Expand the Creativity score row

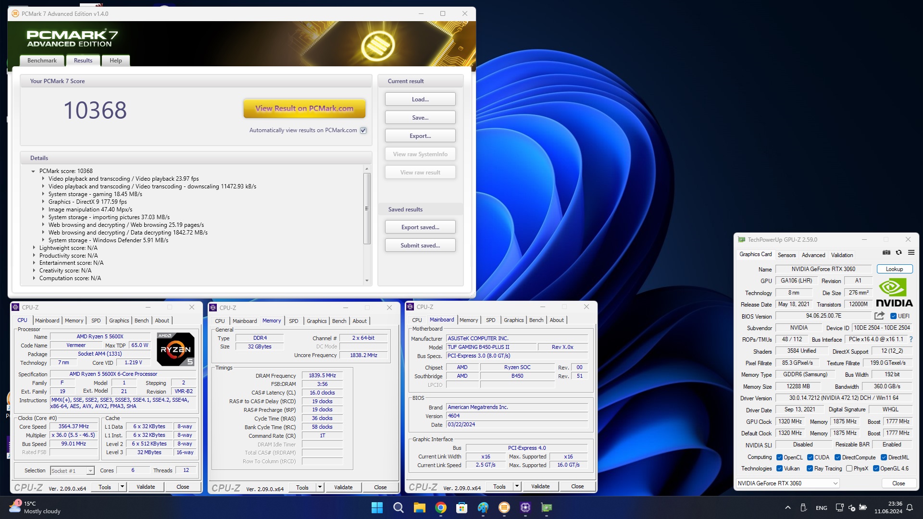coord(34,271)
